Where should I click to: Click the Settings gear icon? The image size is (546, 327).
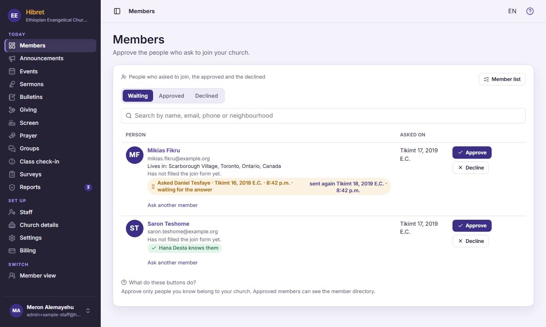coord(12,238)
